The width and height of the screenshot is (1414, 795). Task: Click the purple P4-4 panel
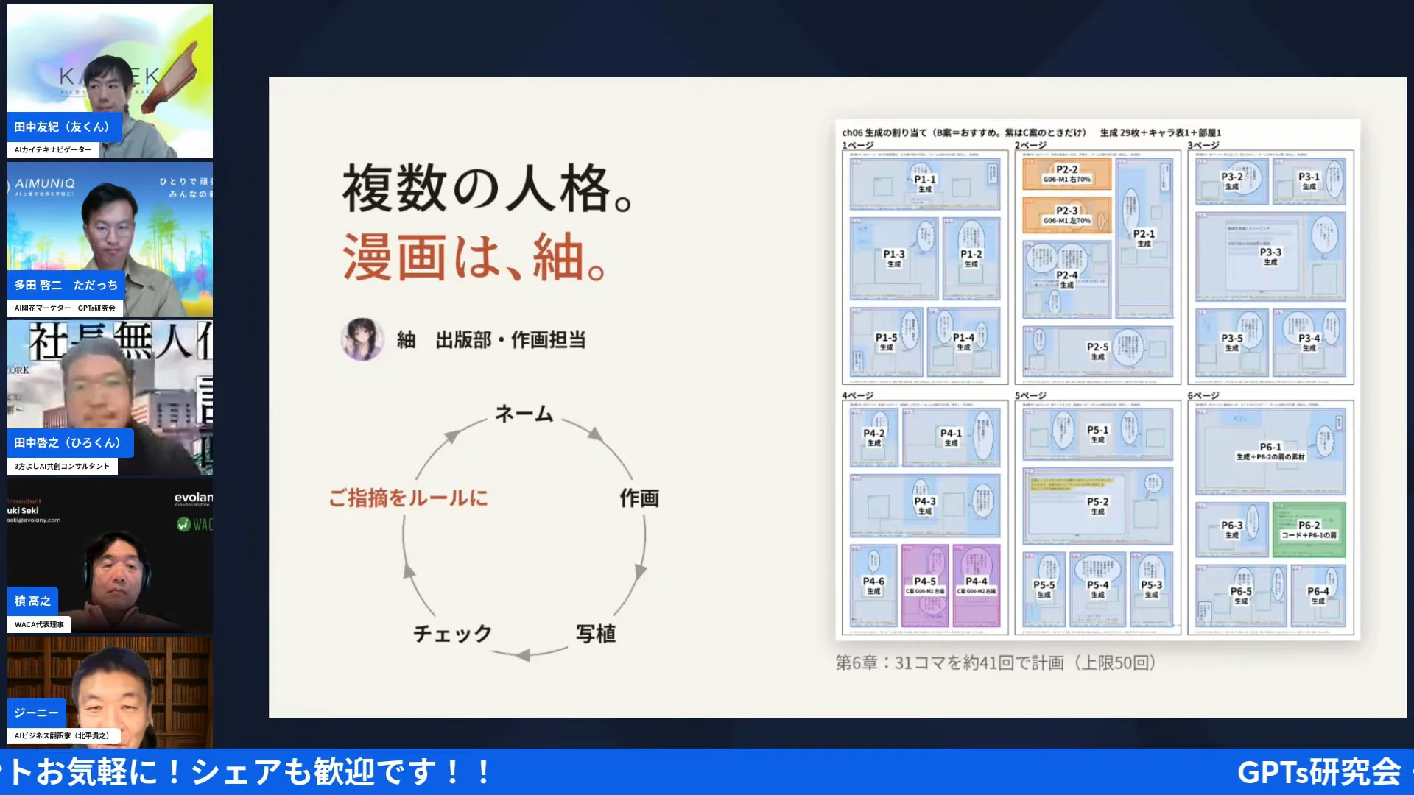coord(977,585)
